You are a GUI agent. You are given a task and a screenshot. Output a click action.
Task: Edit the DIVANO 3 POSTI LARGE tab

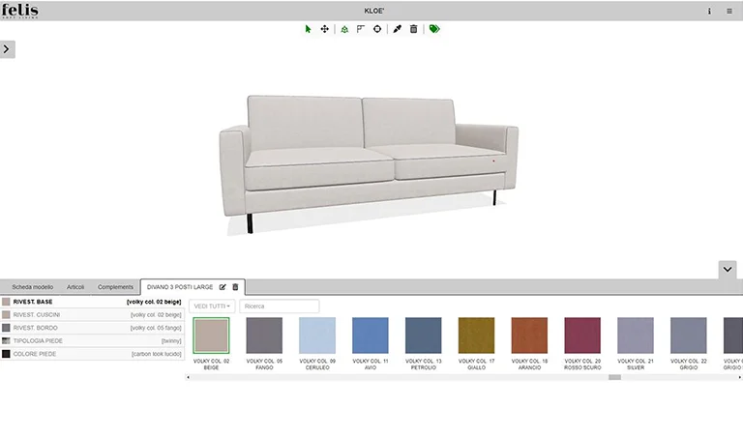click(223, 287)
